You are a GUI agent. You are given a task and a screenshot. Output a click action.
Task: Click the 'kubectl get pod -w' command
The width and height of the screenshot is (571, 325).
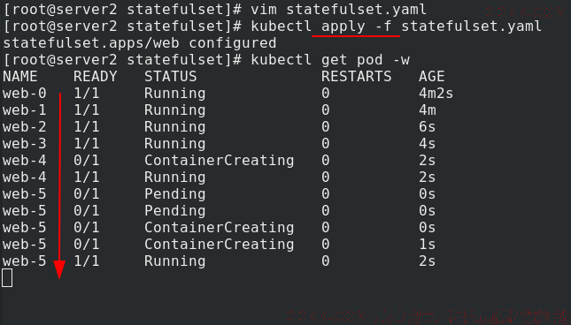[x=330, y=60]
